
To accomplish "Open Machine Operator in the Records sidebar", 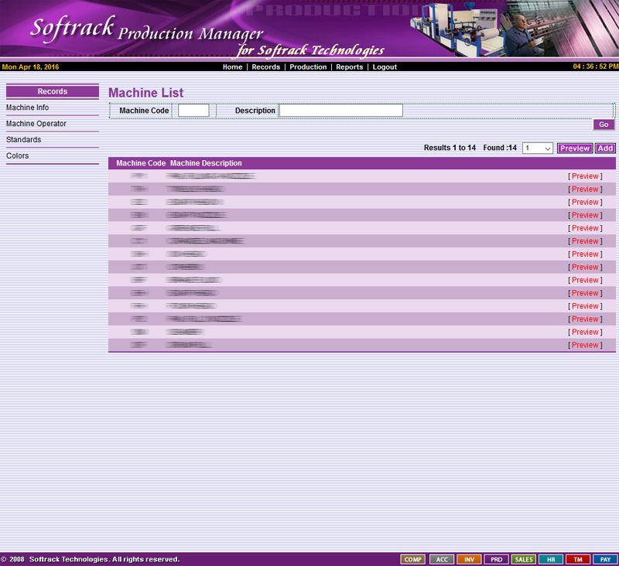I will pyautogui.click(x=36, y=124).
